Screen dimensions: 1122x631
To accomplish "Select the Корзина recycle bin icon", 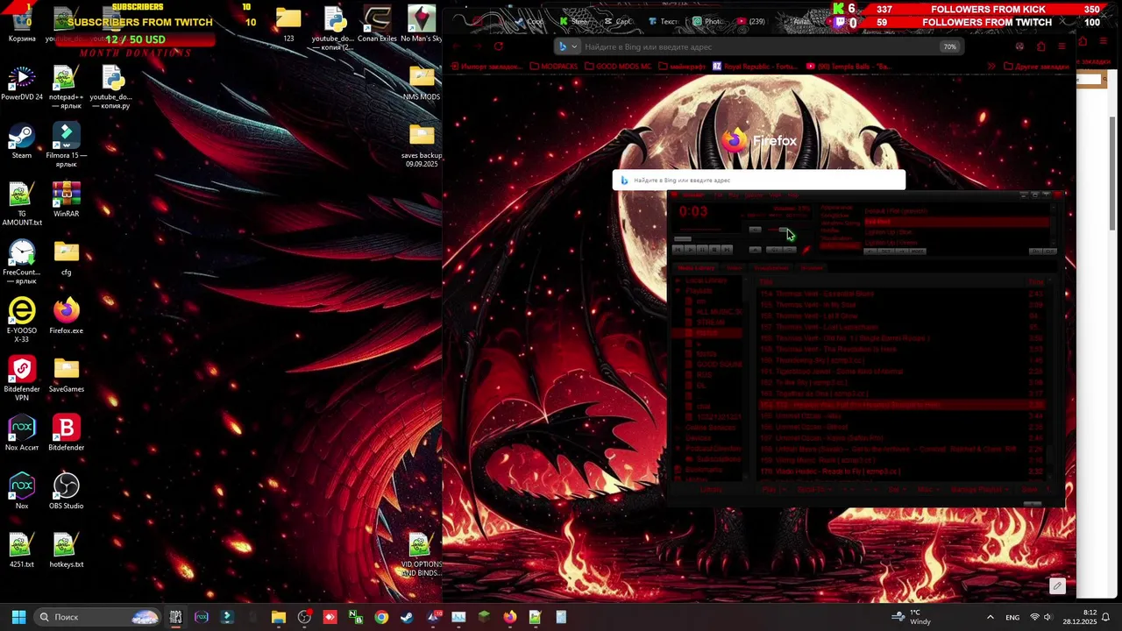I will tap(22, 25).
